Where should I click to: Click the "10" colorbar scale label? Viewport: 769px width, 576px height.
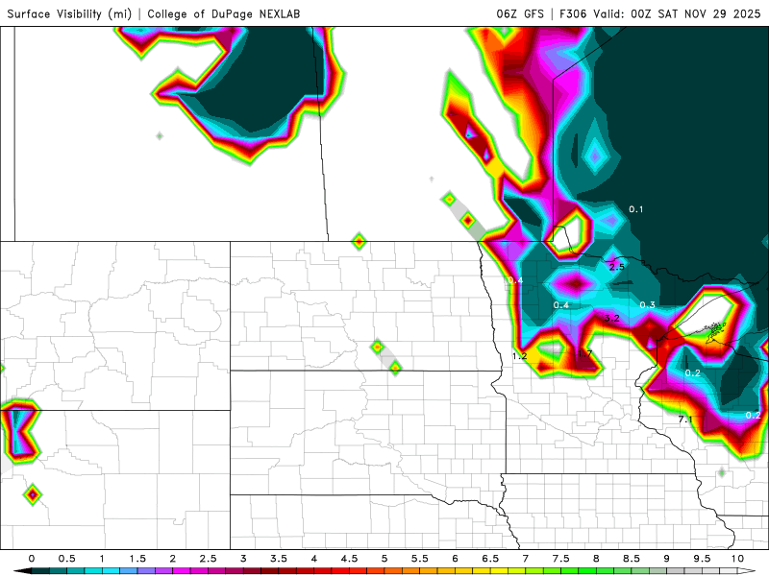(x=737, y=559)
